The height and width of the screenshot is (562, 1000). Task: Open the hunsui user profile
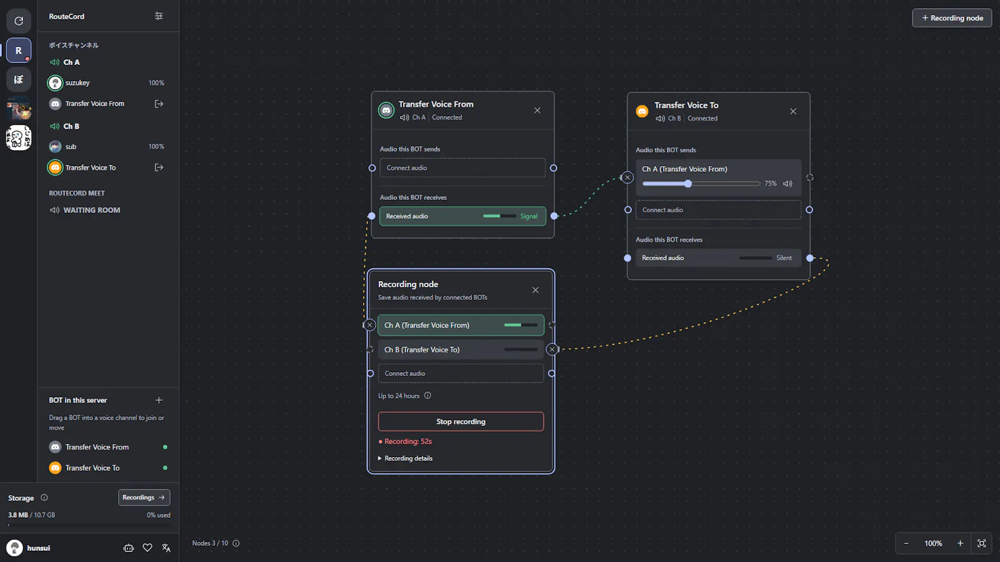pyautogui.click(x=29, y=548)
